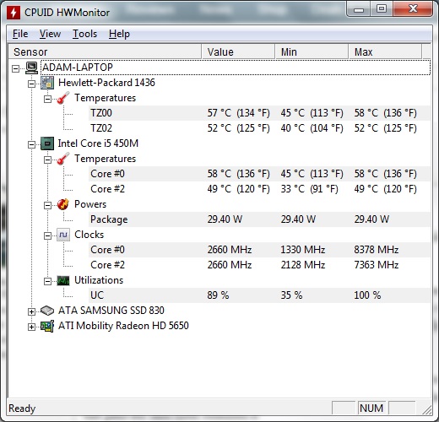Select the Hewlett-Packard 1436 label
The width and height of the screenshot is (439, 422).
(106, 83)
